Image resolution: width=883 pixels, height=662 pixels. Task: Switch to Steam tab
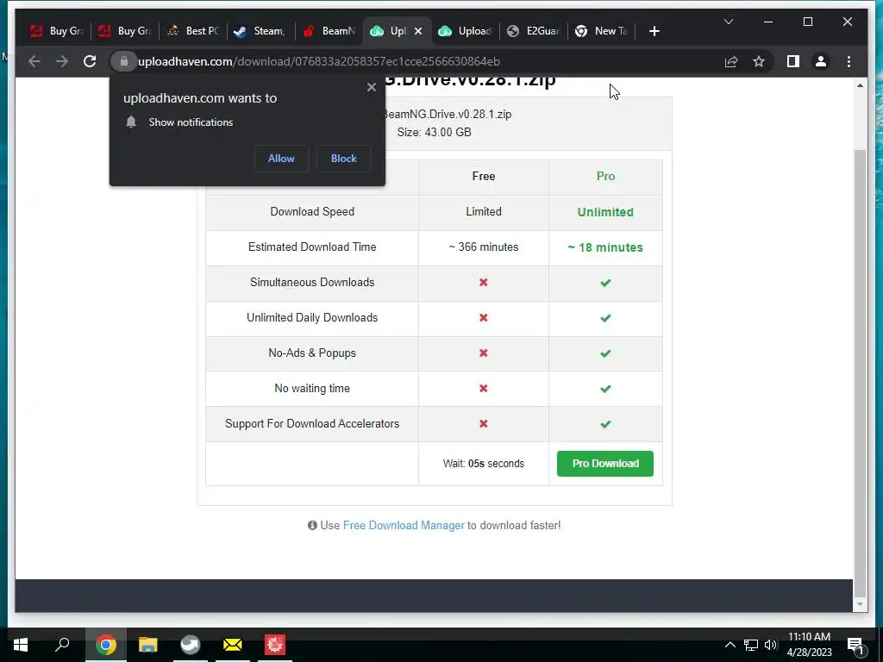tap(261, 31)
